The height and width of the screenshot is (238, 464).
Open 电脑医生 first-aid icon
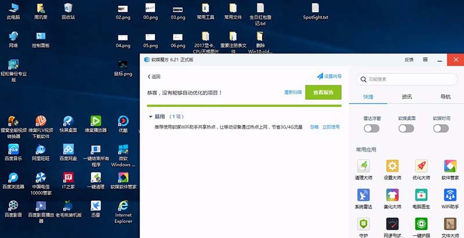click(x=422, y=195)
